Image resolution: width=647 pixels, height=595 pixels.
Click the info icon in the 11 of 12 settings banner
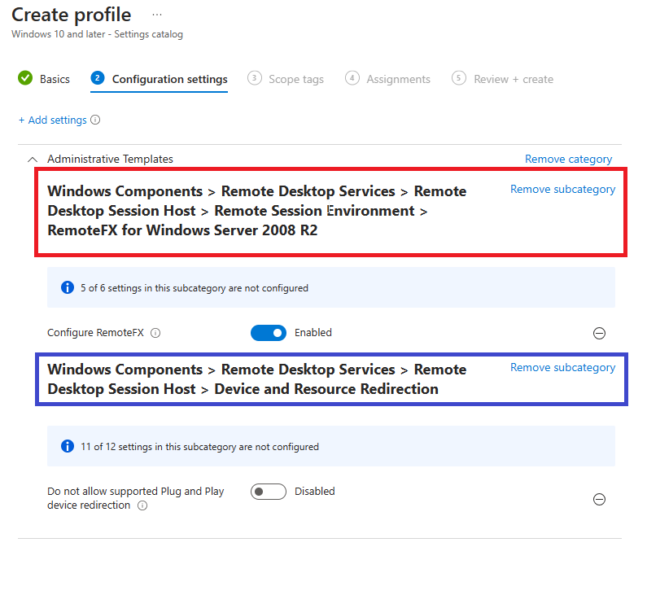(x=68, y=446)
